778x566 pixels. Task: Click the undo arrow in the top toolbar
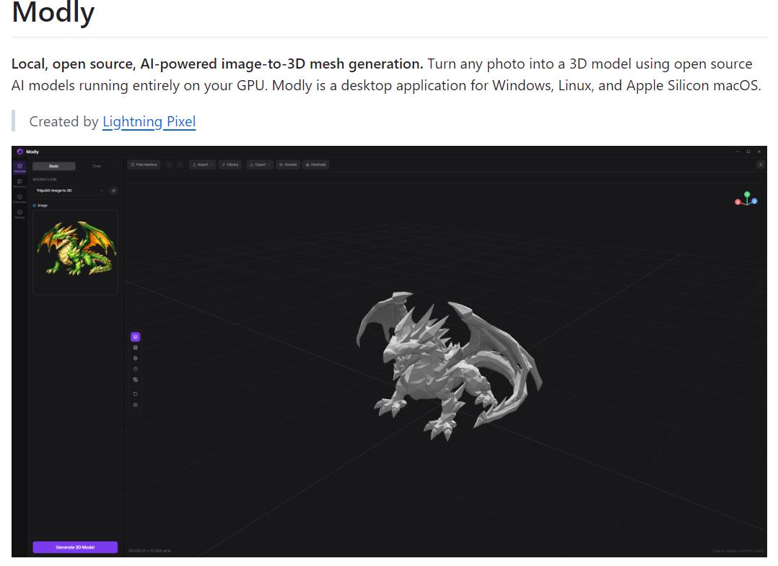(169, 165)
